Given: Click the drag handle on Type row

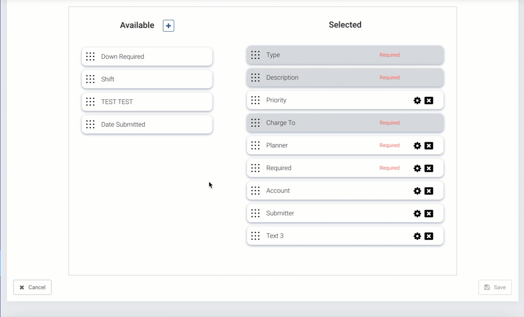Looking at the screenshot, I should click(x=256, y=55).
